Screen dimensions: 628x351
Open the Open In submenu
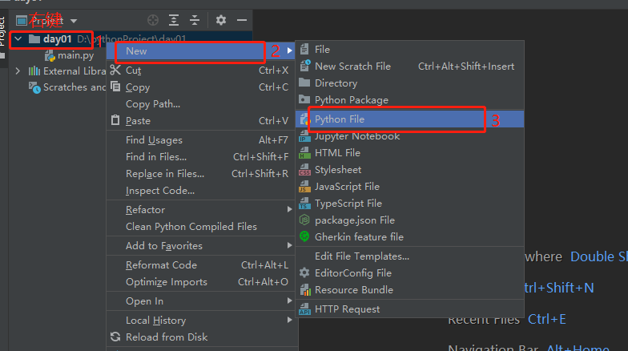(x=200, y=301)
